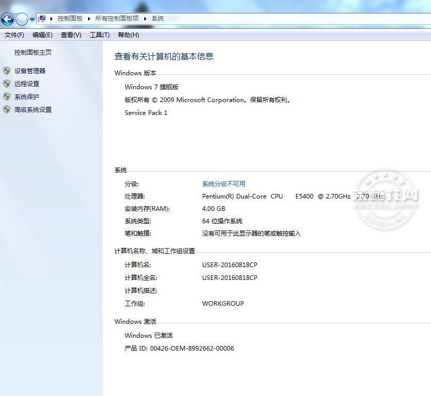Go to 控制面板 in address breadcrumb
Viewport: 431px width, 396px height.
[70, 19]
